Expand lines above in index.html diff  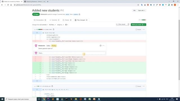point(37,33)
